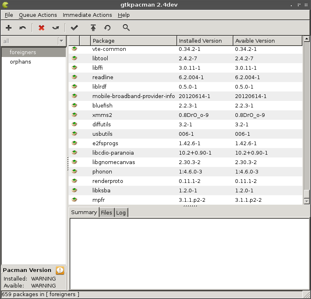This screenshot has height=299, width=311.
Task: Click the package icon beside liblrdf
Action: click(x=74, y=87)
